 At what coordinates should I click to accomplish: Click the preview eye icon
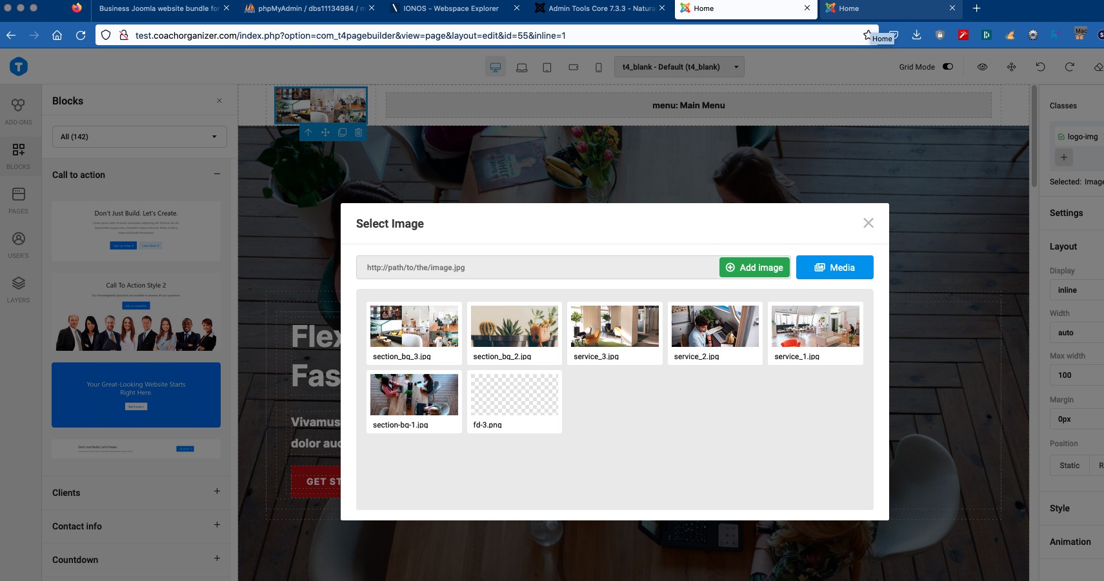(982, 67)
